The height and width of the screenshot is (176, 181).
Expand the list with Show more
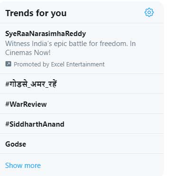click(x=23, y=166)
